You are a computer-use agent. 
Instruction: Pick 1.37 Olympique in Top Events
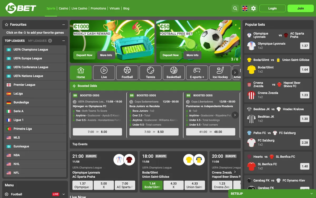click(x=83, y=185)
